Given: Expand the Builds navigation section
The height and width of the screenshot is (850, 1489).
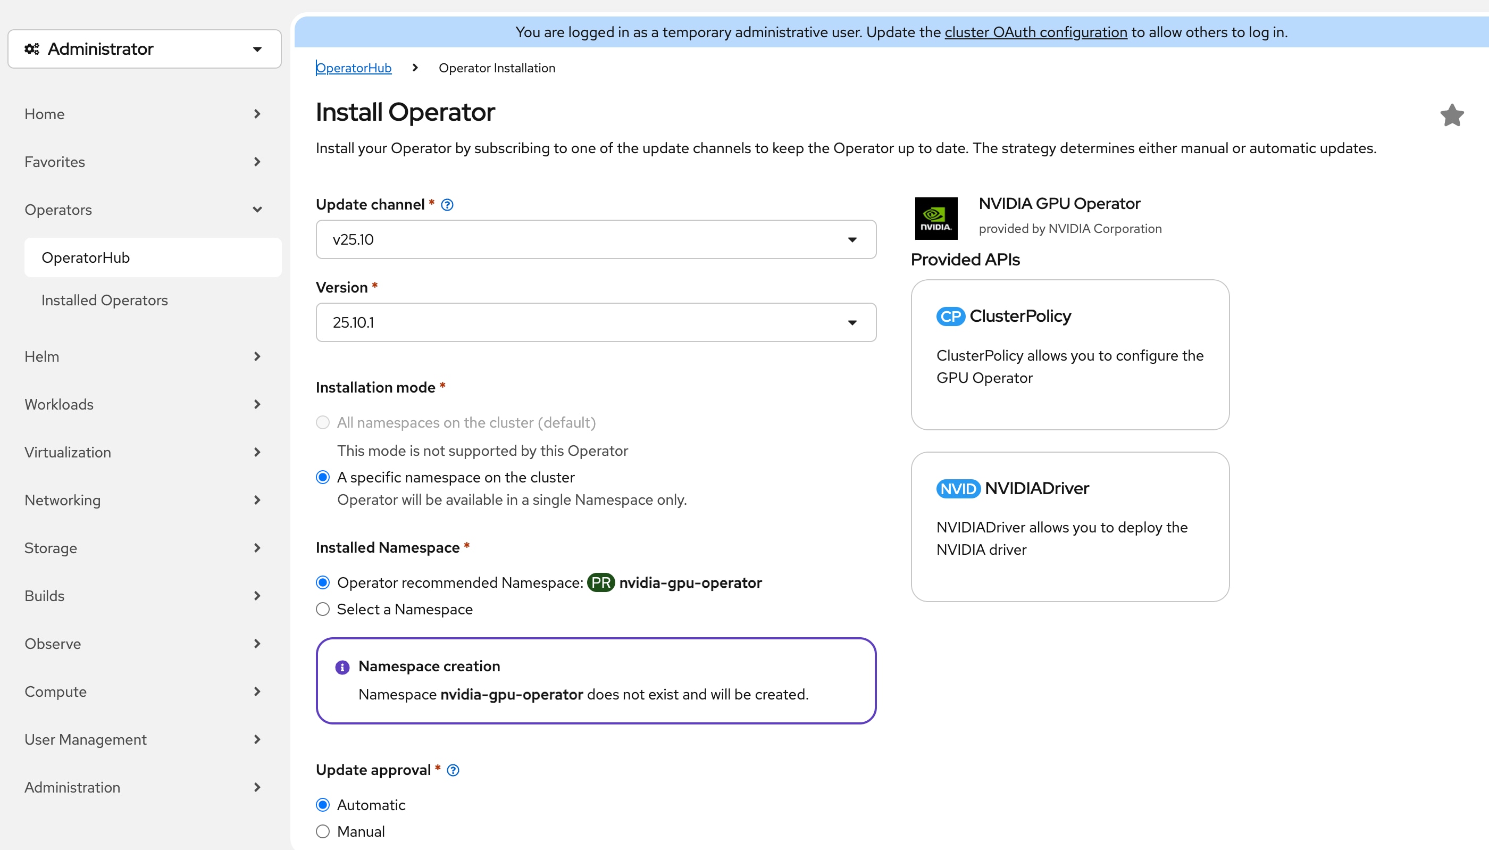Looking at the screenshot, I should (x=144, y=596).
